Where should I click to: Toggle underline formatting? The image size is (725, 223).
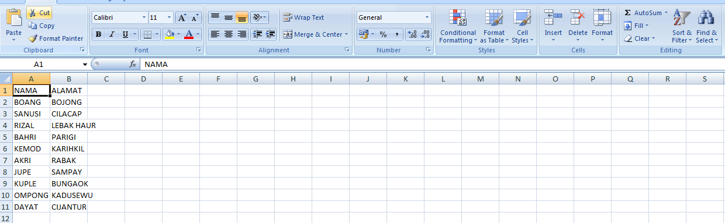click(x=126, y=34)
